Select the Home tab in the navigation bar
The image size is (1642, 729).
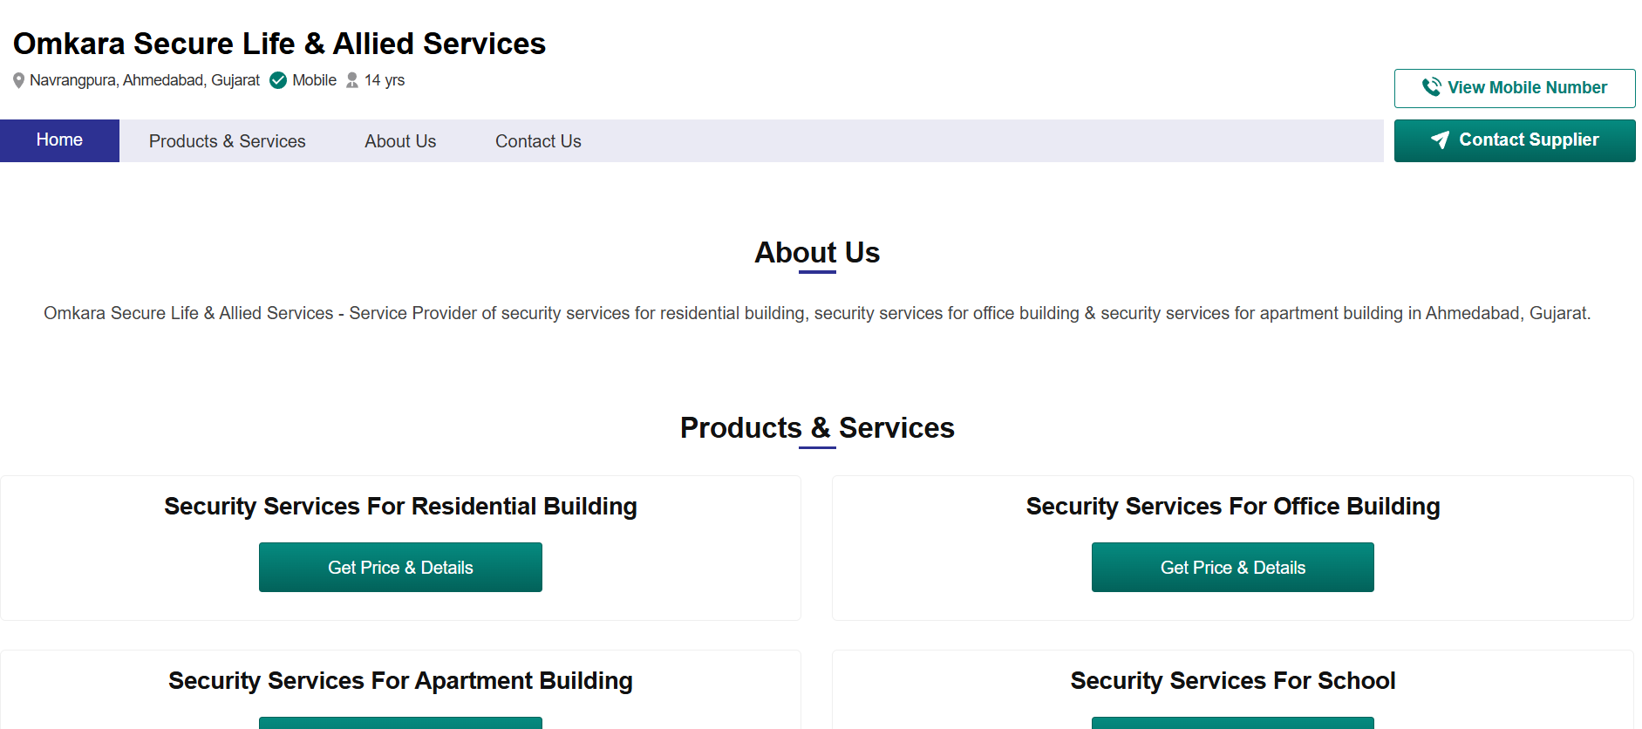point(59,140)
